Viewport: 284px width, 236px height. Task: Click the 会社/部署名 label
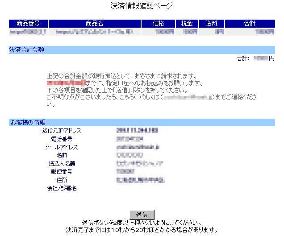62,188
